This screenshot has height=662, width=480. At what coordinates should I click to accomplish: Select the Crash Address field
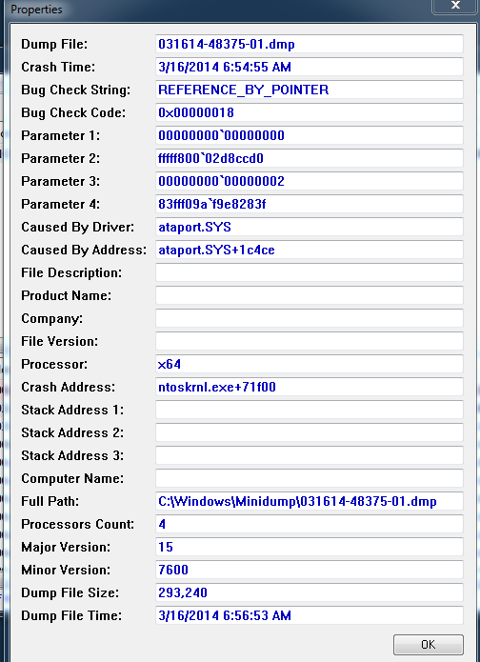[x=309, y=387]
